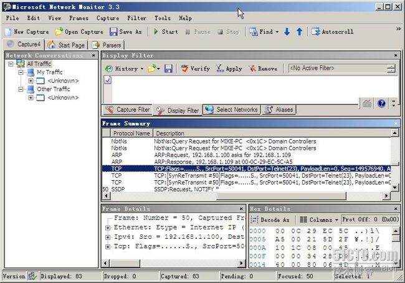
Task: Select the My Traffic tree item
Action: (50, 72)
